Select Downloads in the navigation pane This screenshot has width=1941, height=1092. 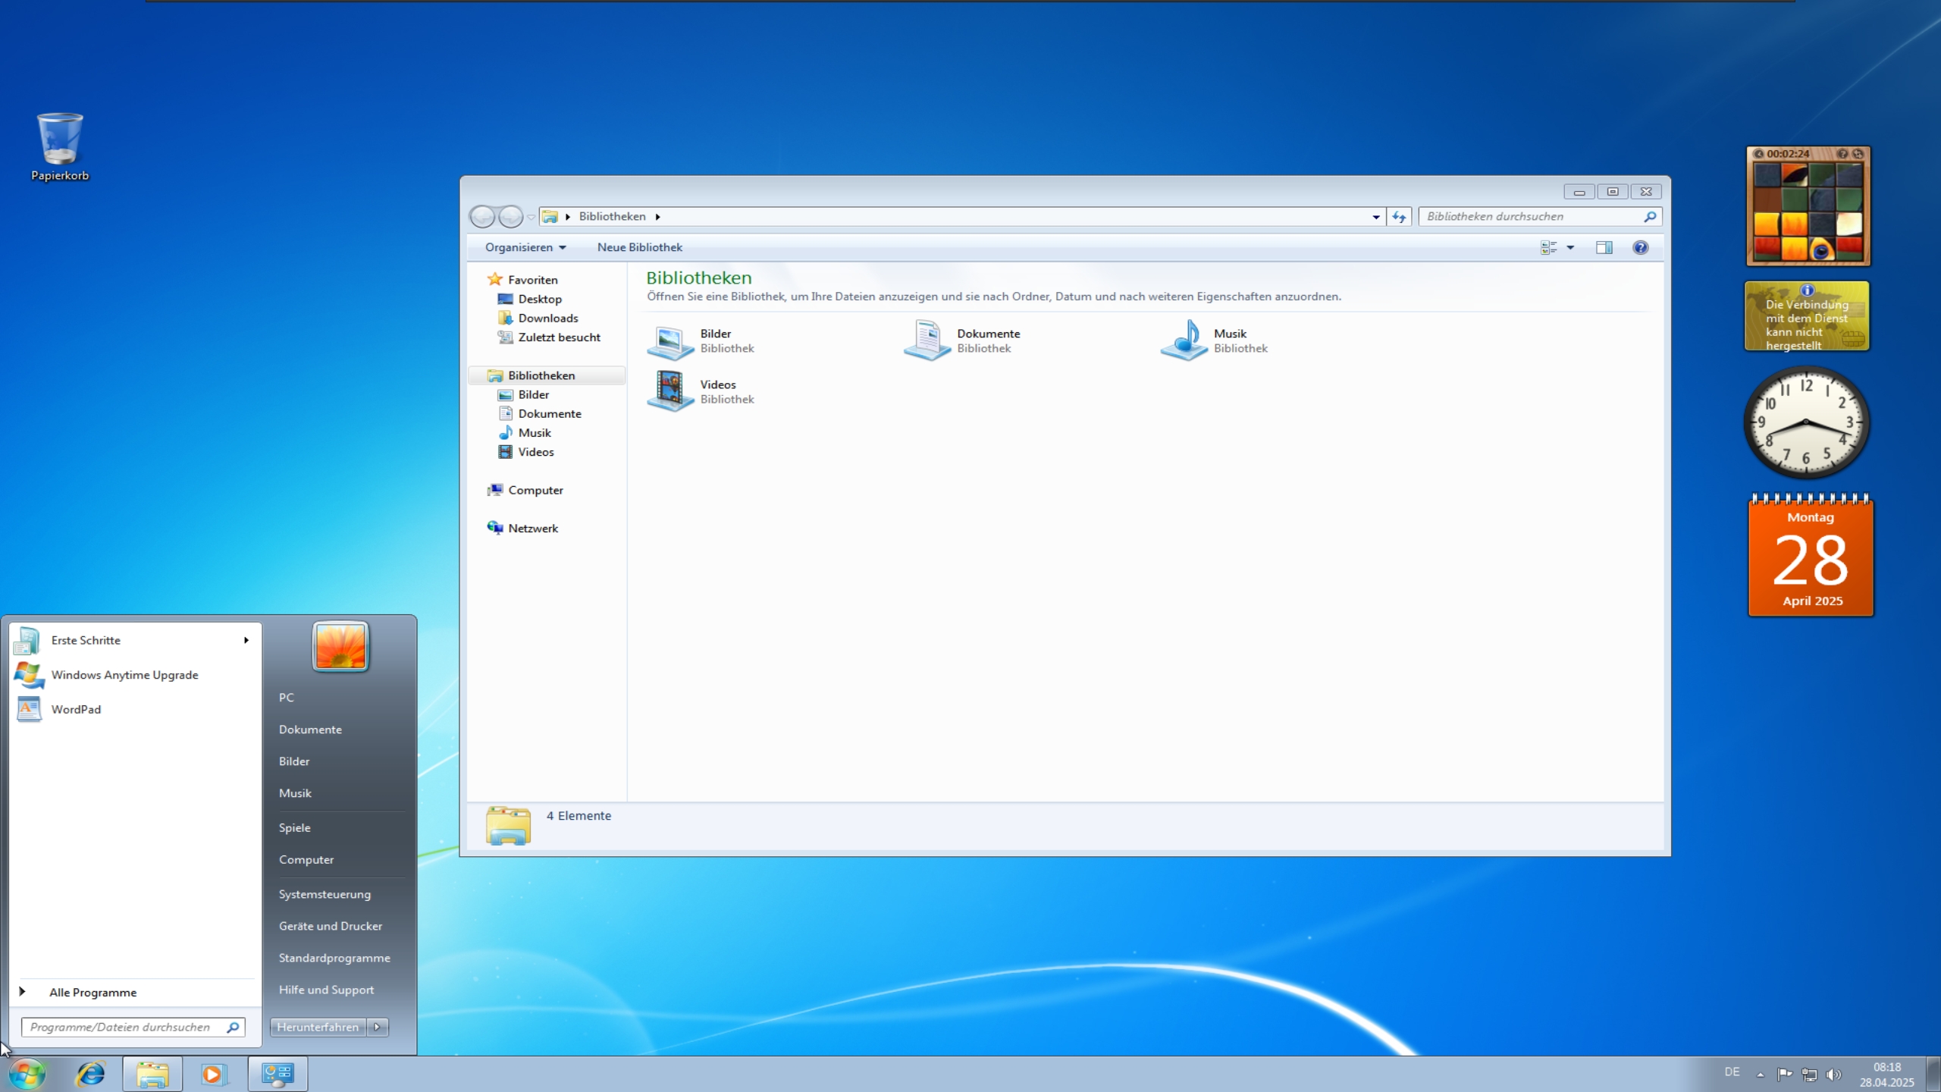click(x=547, y=318)
